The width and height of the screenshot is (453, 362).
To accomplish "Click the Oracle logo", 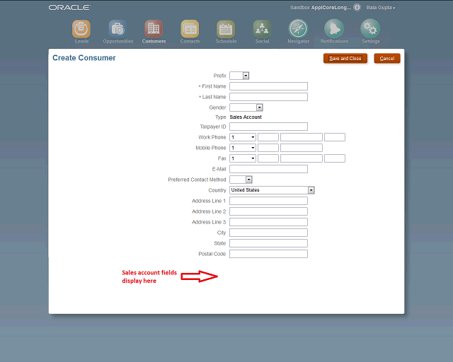I will 69,8.
